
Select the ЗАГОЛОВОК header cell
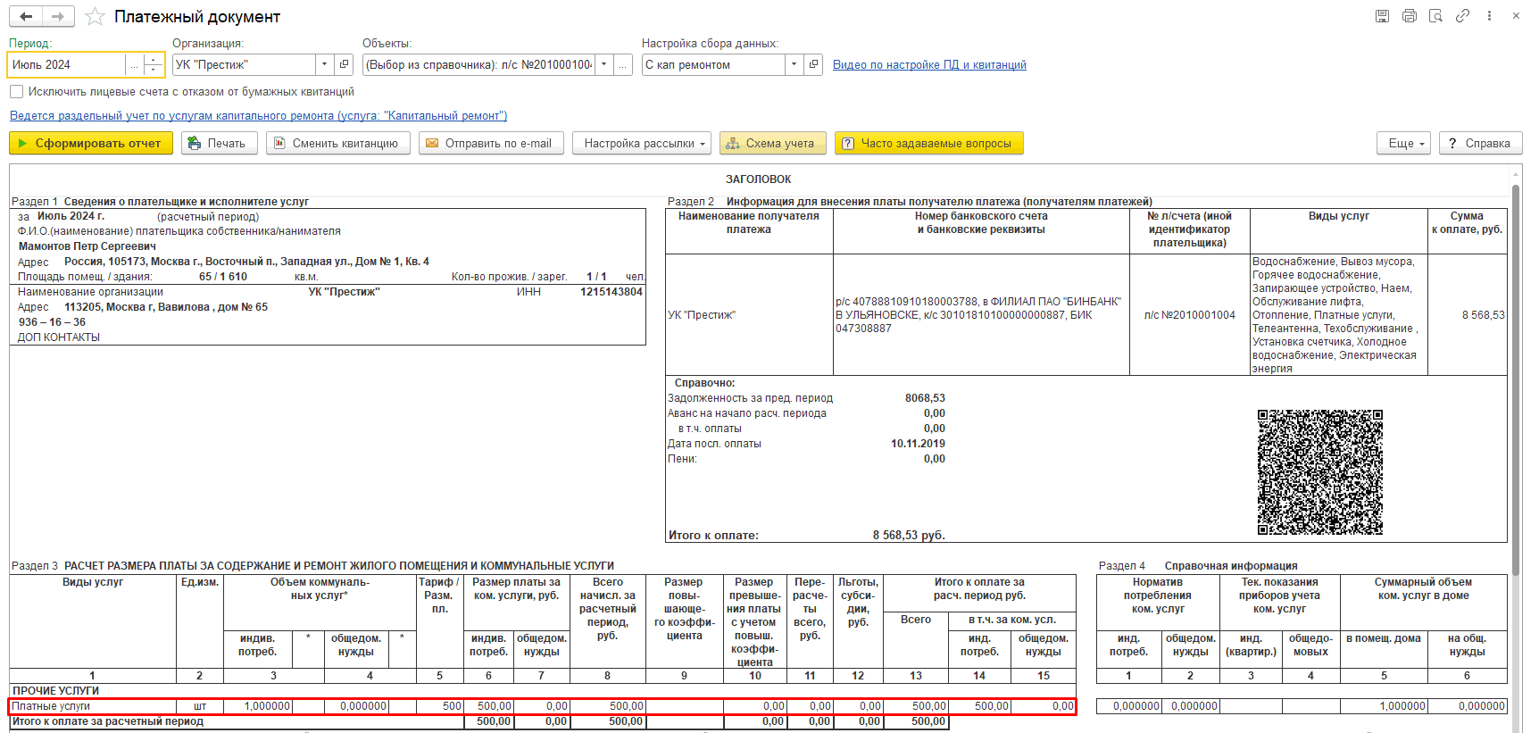click(x=759, y=179)
